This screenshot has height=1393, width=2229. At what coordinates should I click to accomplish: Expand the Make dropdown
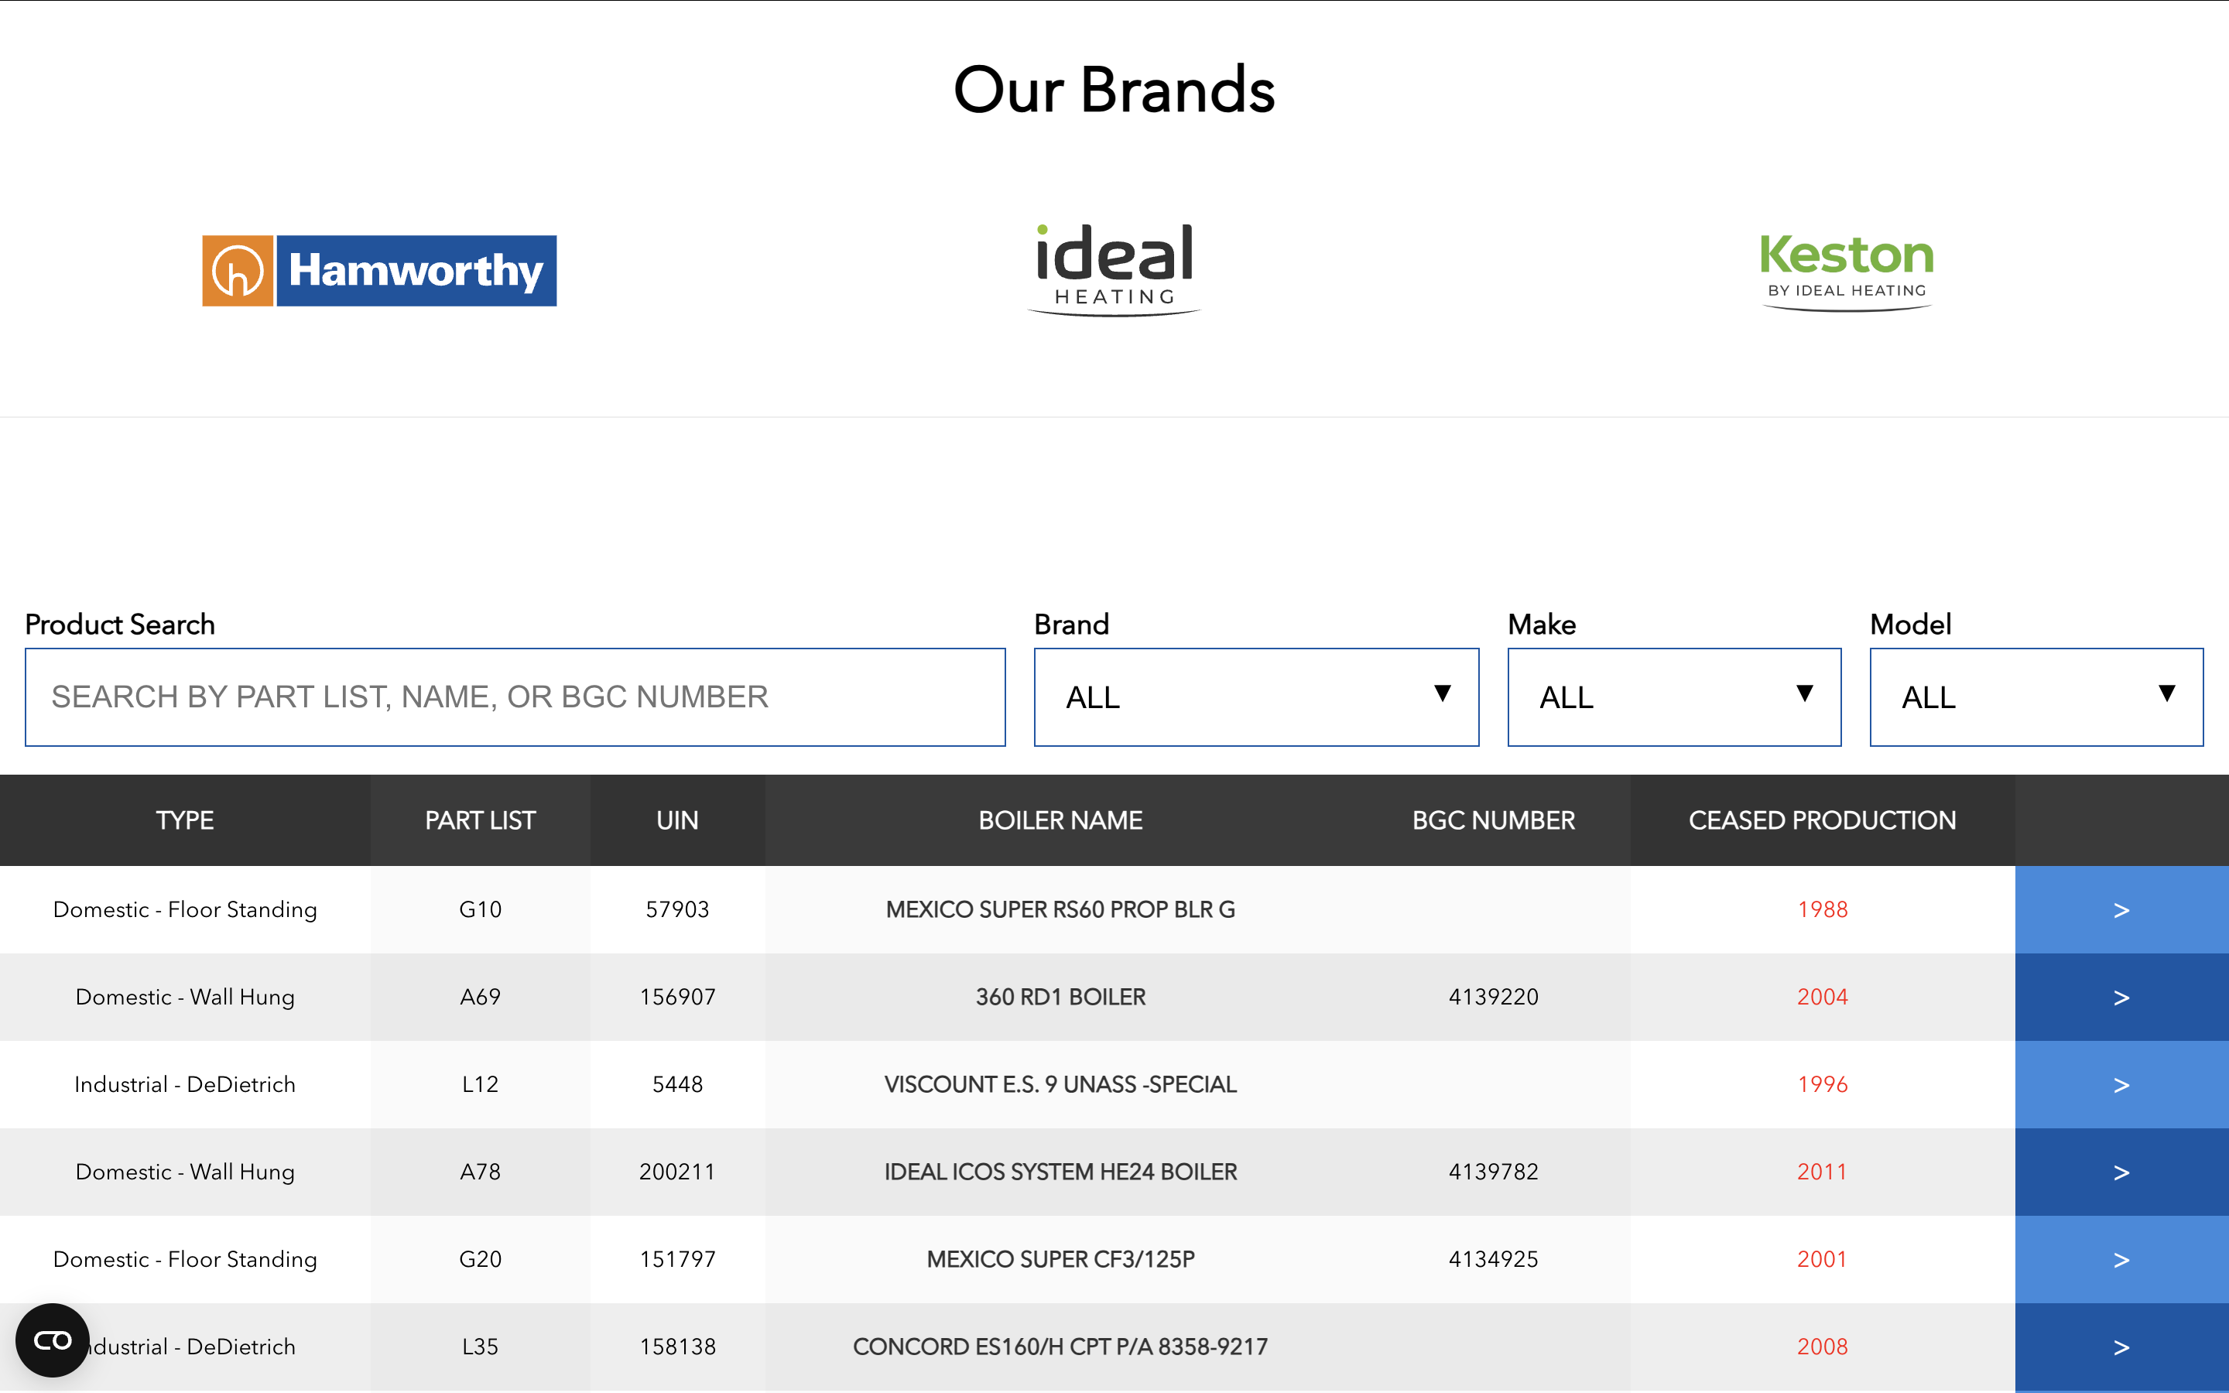[1675, 697]
